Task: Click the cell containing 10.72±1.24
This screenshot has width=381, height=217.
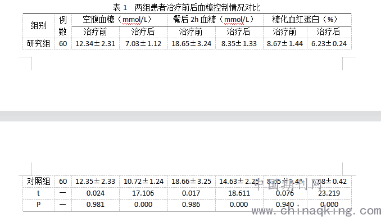Action: pyautogui.click(x=143, y=181)
